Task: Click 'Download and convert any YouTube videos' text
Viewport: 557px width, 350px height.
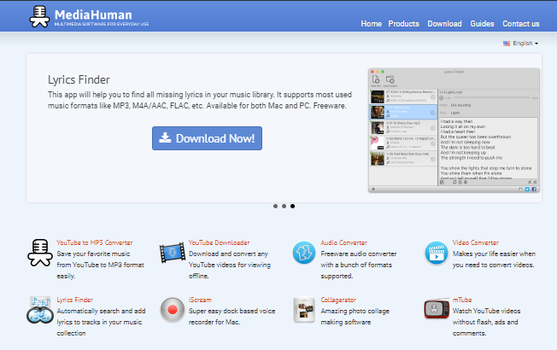Action: [x=230, y=265]
